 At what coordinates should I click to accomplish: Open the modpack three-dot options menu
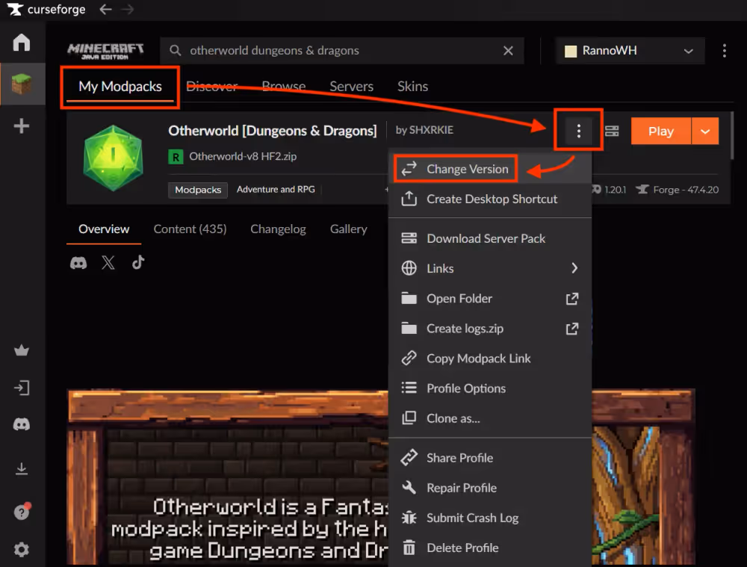pos(578,131)
